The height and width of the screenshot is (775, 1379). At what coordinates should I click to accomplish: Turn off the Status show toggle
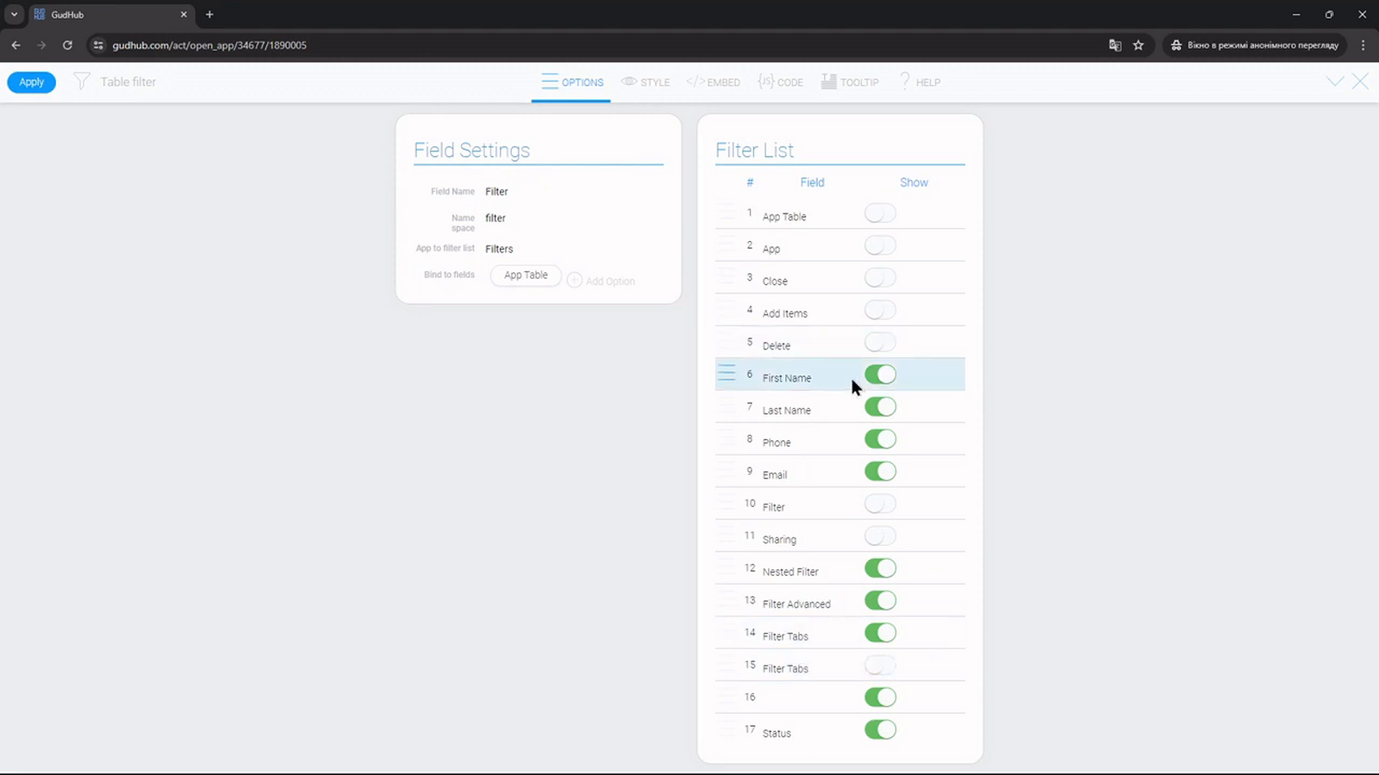pyautogui.click(x=880, y=729)
